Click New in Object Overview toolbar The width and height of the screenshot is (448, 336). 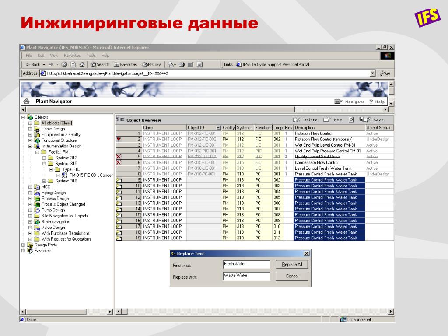click(x=332, y=120)
